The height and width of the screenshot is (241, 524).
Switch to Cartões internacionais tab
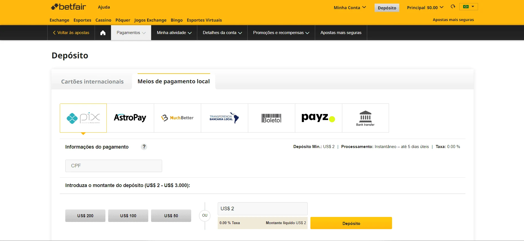(x=92, y=82)
